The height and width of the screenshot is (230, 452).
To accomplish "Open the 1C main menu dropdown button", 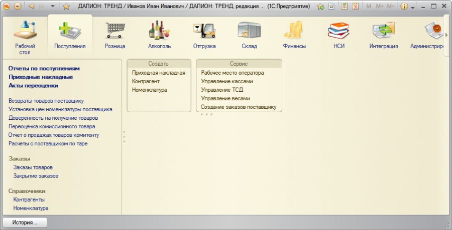I will (18, 6).
